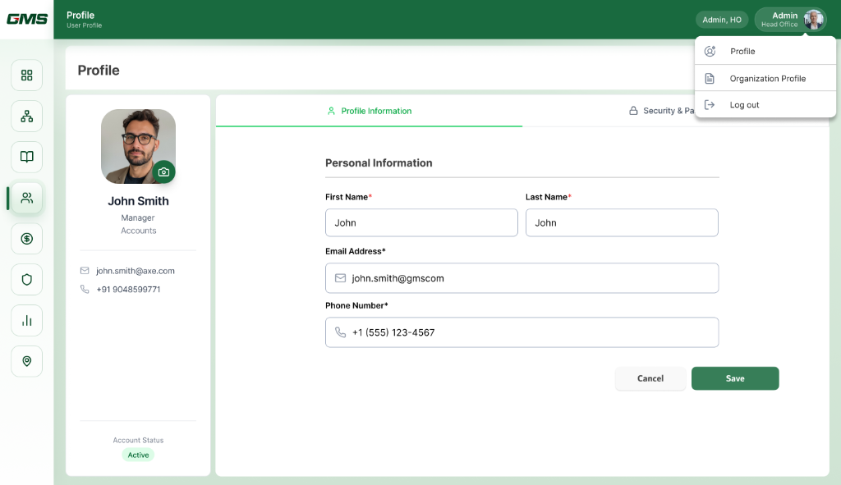The image size is (841, 485).
Task: Click the john.smith@axe.com email text
Action: [136, 271]
